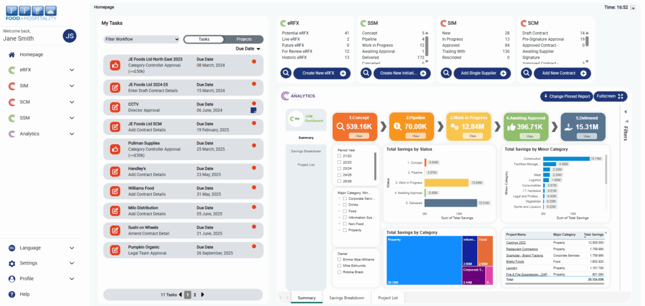Click the edit icon for CCTV task

[114, 107]
